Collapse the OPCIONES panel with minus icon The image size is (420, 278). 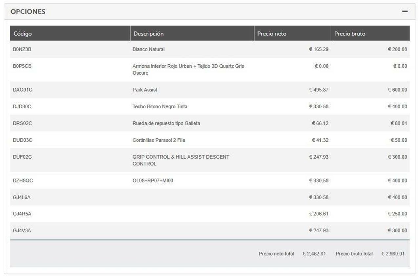click(x=405, y=11)
